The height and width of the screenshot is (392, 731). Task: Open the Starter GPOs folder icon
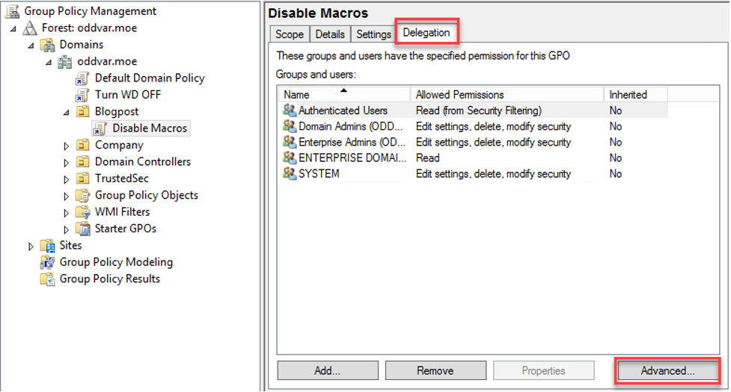point(83,228)
